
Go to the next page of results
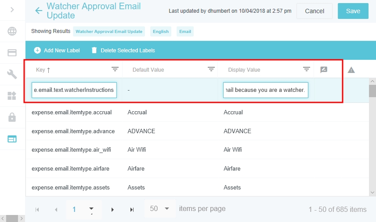[x=112, y=210]
